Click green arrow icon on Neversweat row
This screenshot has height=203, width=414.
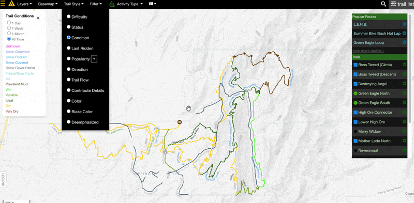click(x=404, y=150)
